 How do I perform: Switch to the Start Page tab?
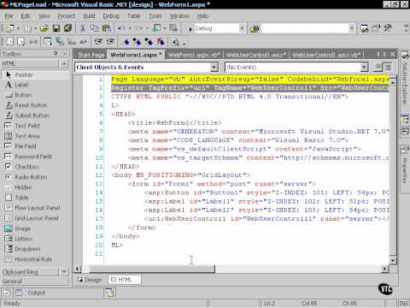click(91, 55)
